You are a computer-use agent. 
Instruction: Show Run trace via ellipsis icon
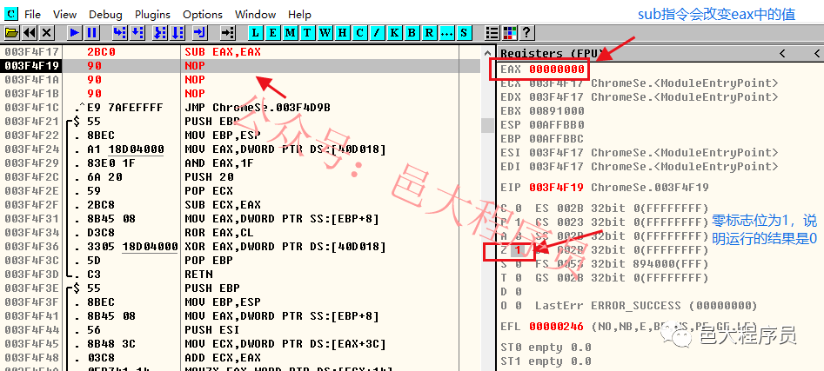click(x=446, y=33)
